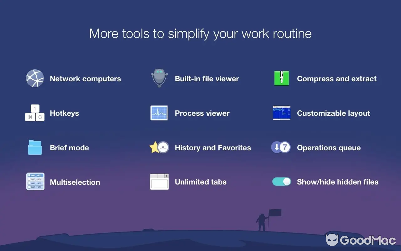Viewport: 401px width, 251px height.
Task: Click the Customizable layout window icon
Action: [x=281, y=113]
